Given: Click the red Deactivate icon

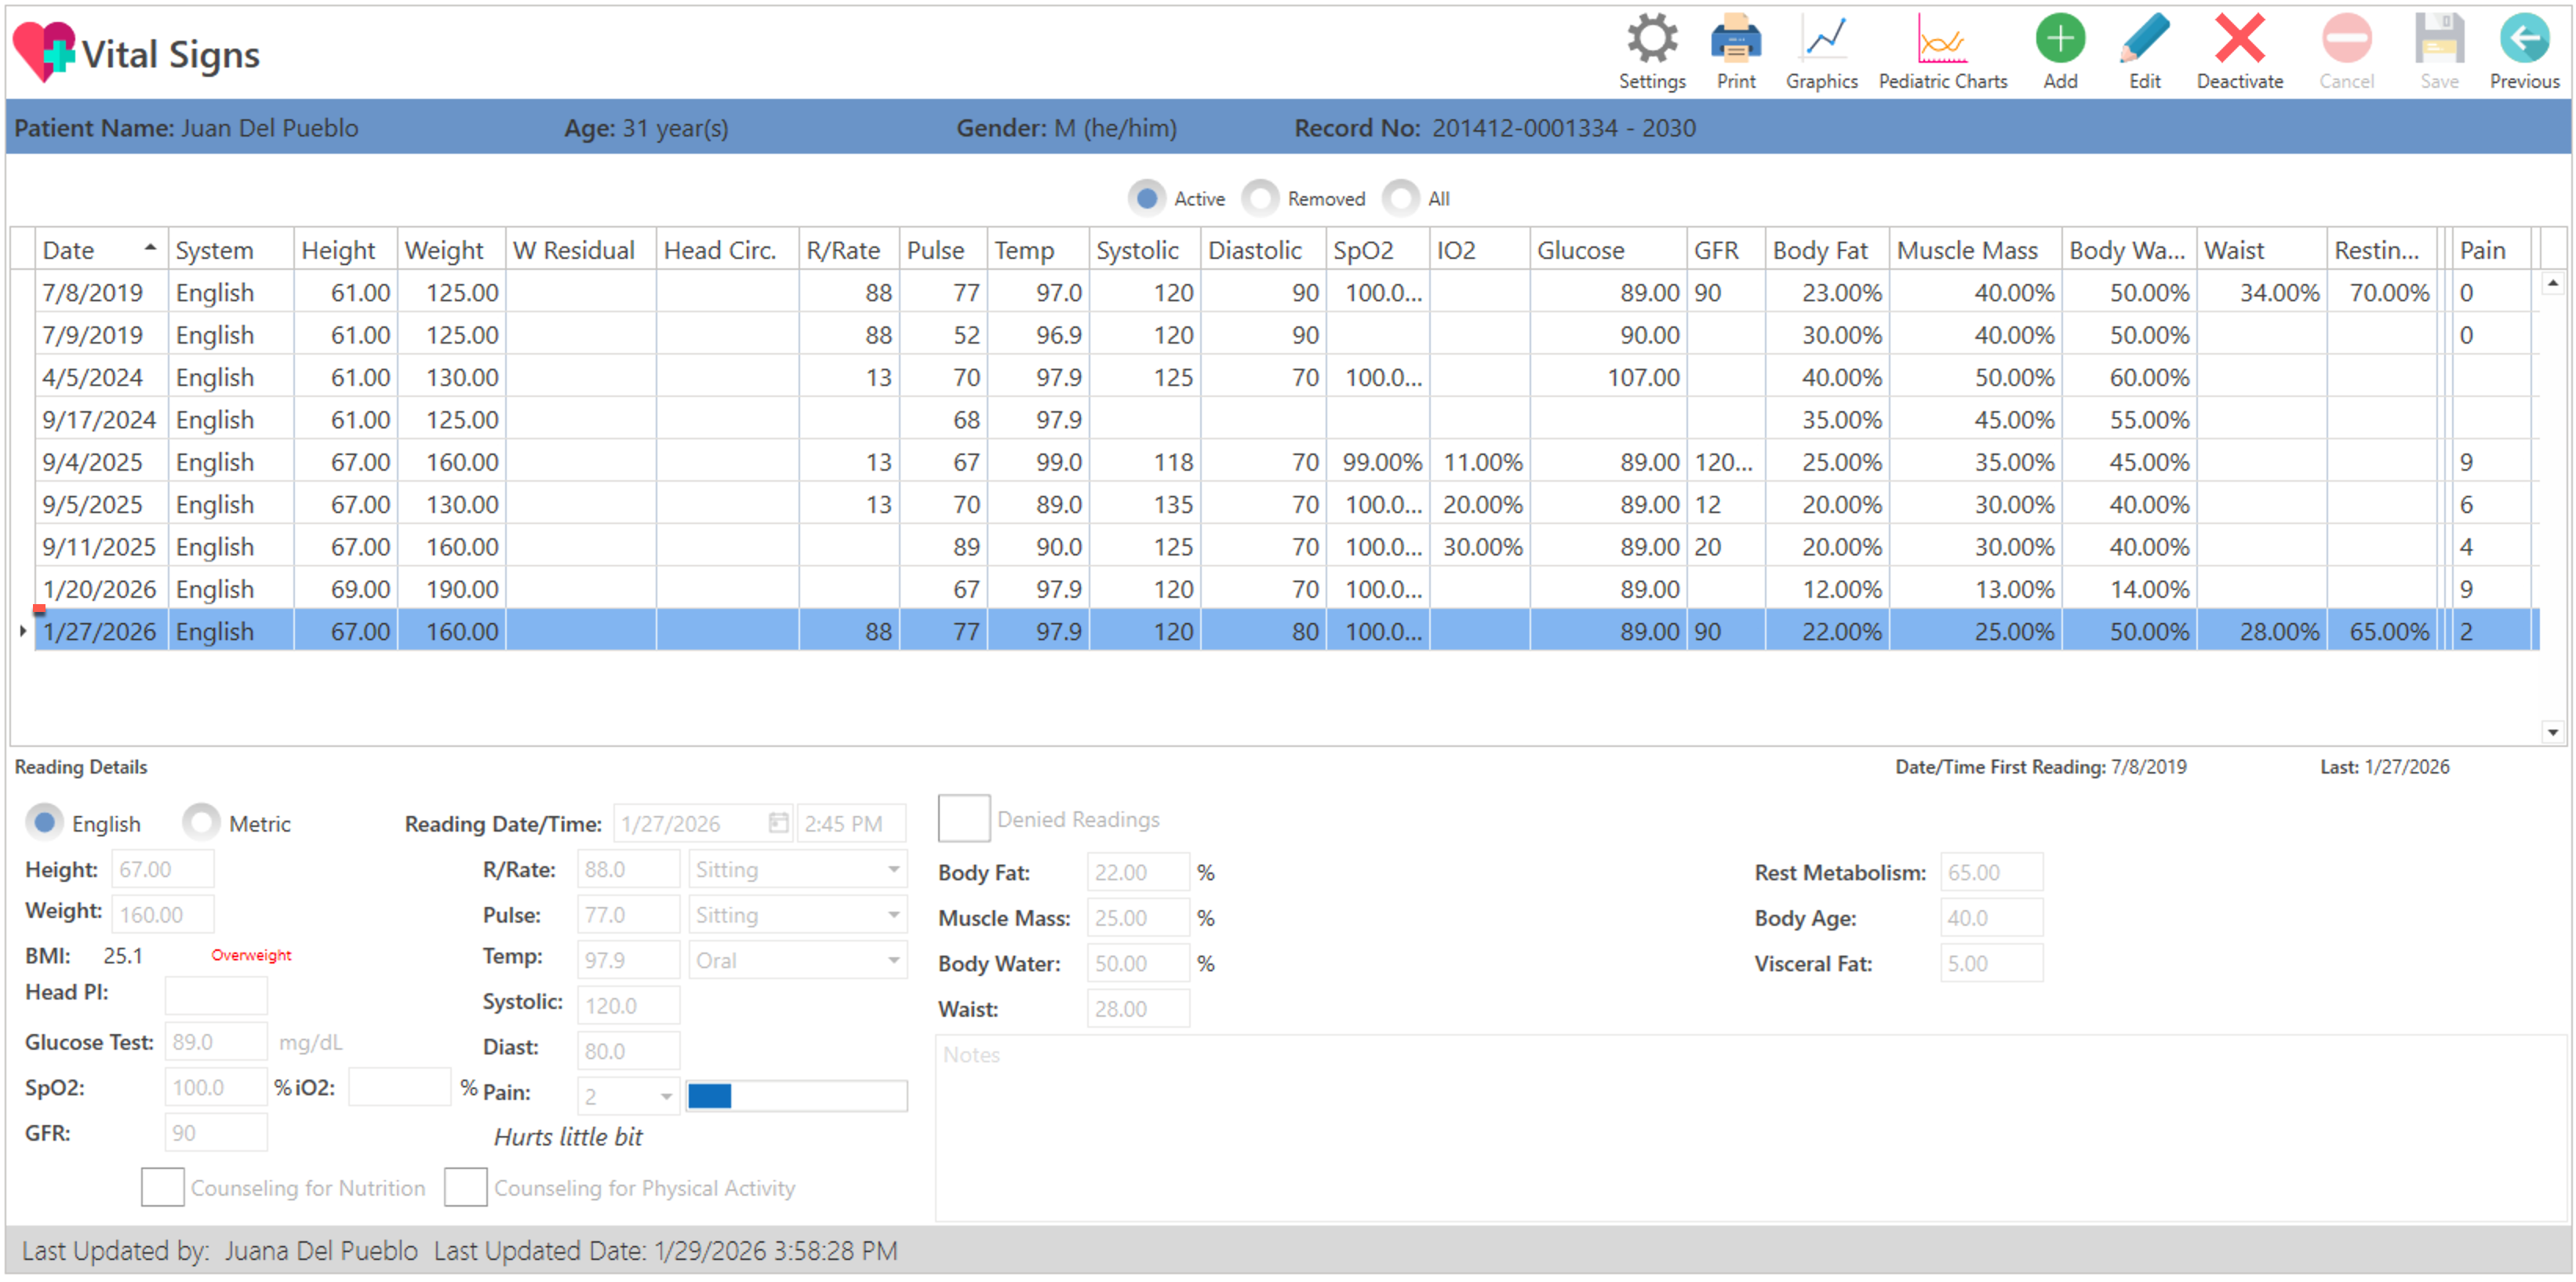Looking at the screenshot, I should pos(2239,41).
